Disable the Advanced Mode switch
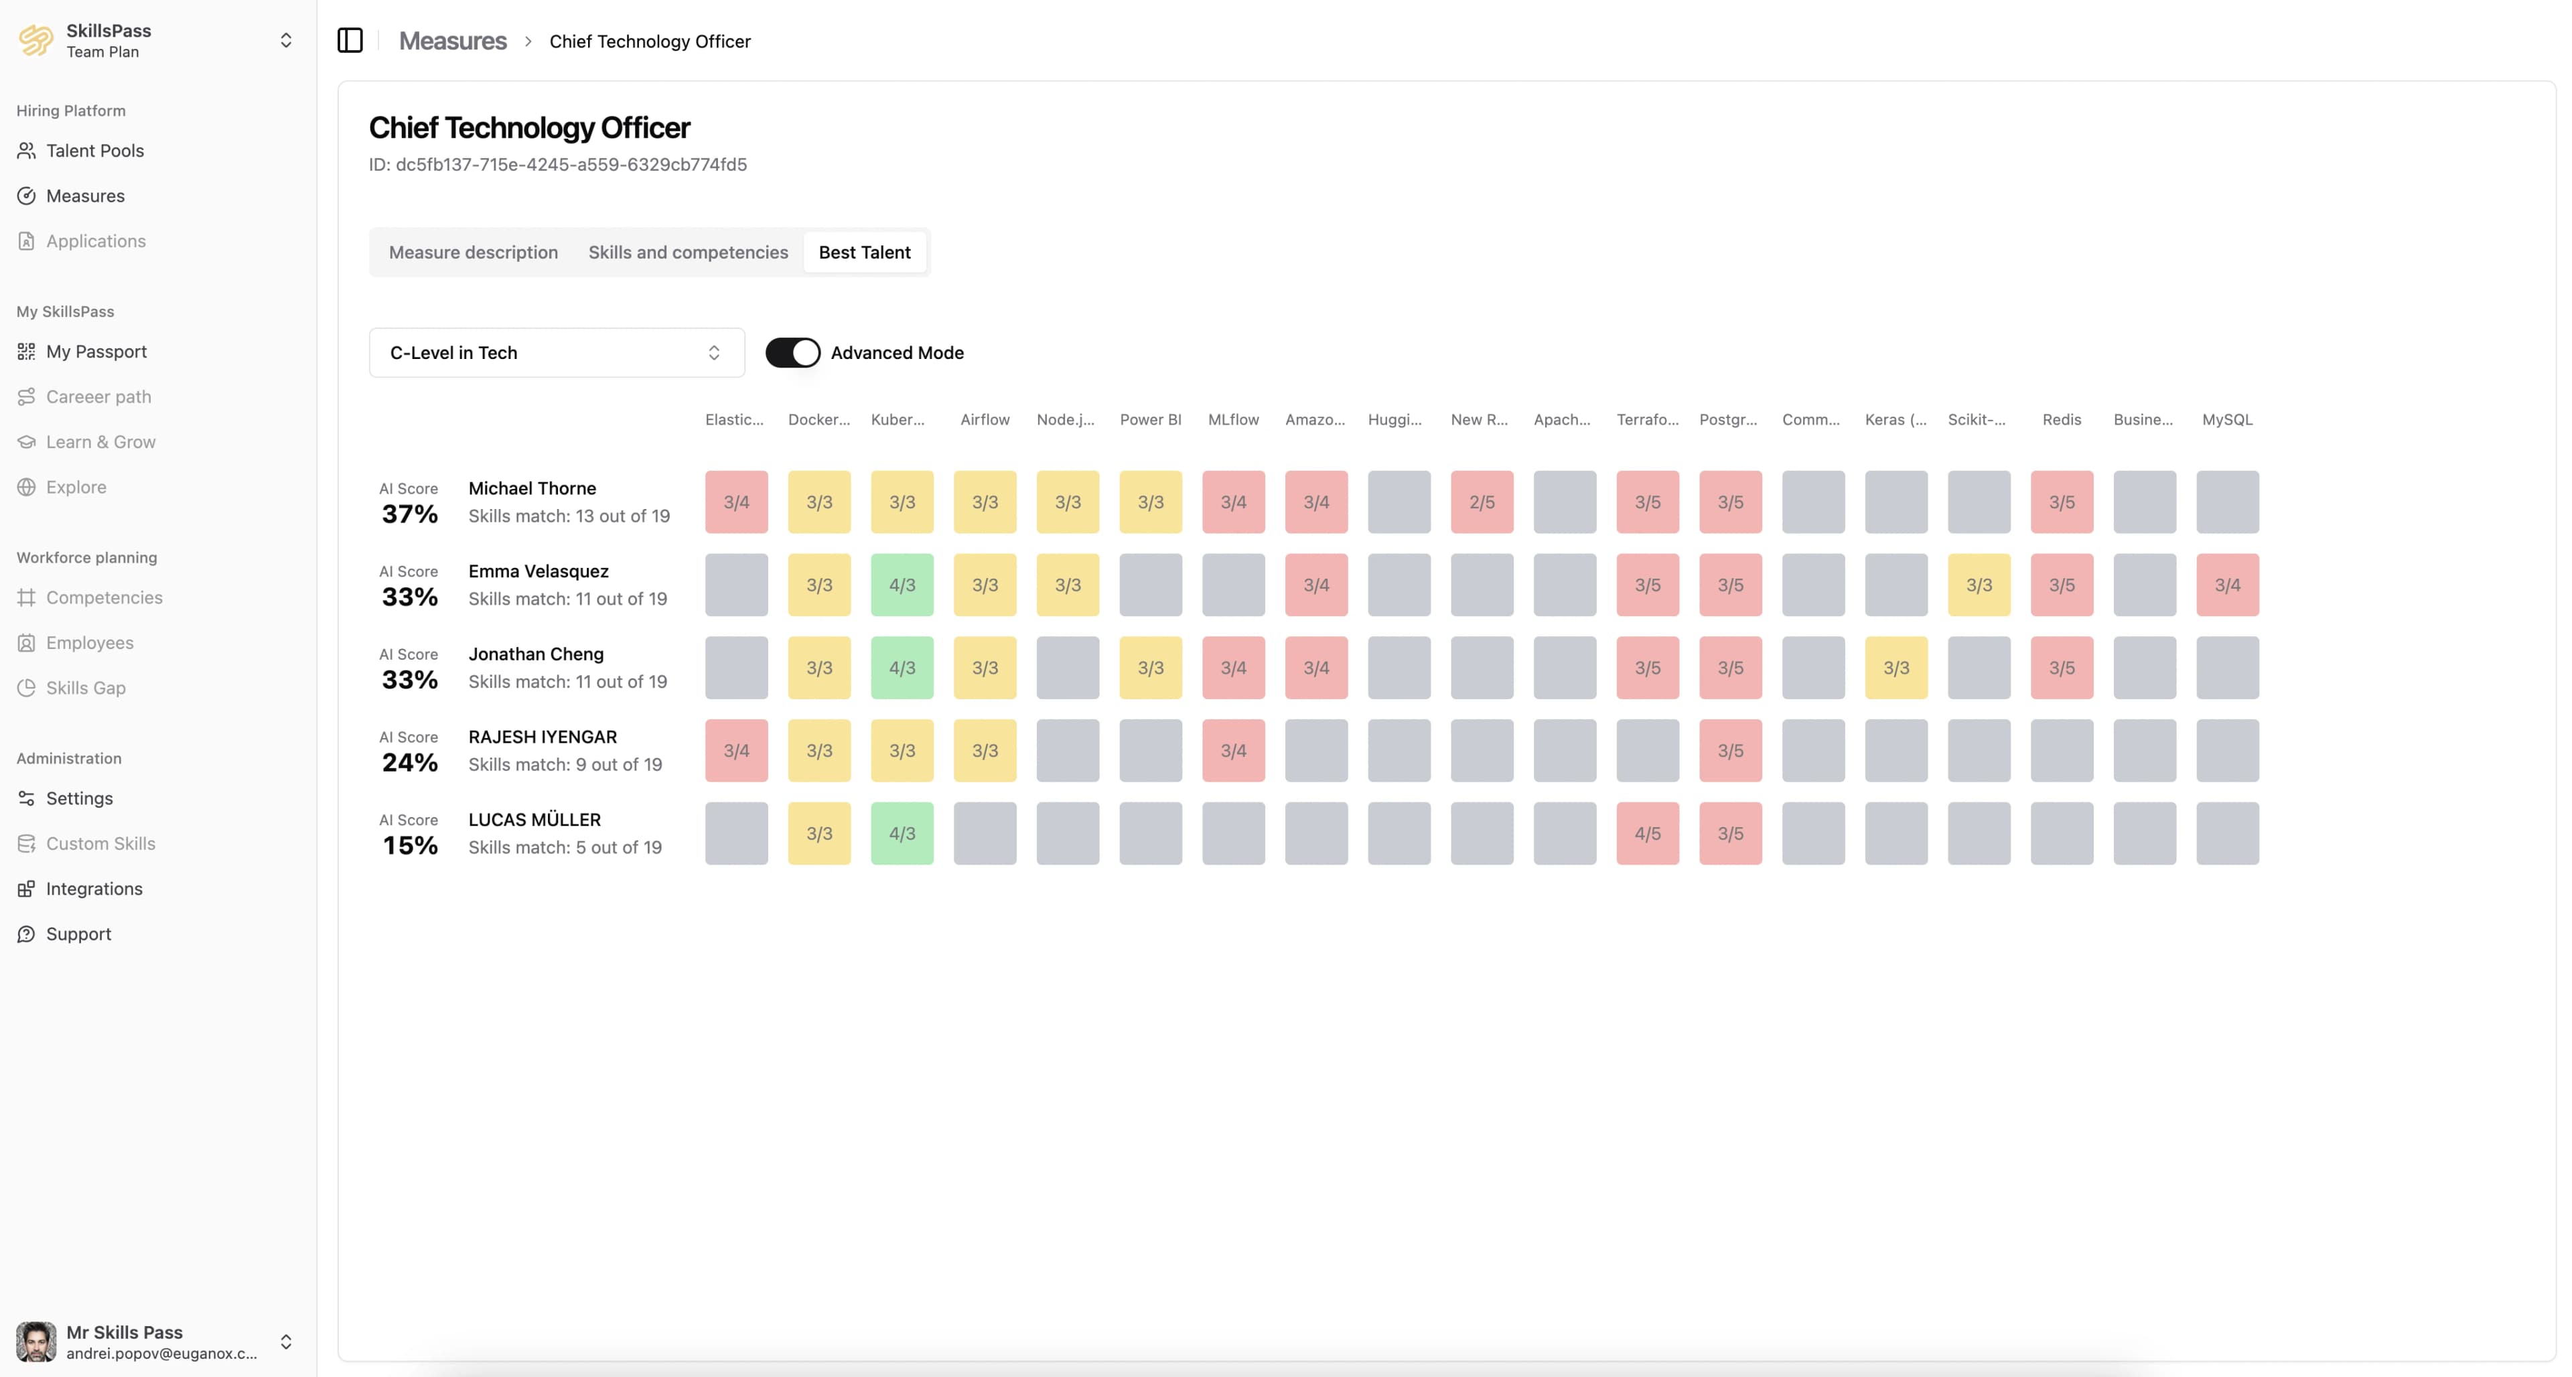The image size is (2572, 1377). pyautogui.click(x=793, y=352)
